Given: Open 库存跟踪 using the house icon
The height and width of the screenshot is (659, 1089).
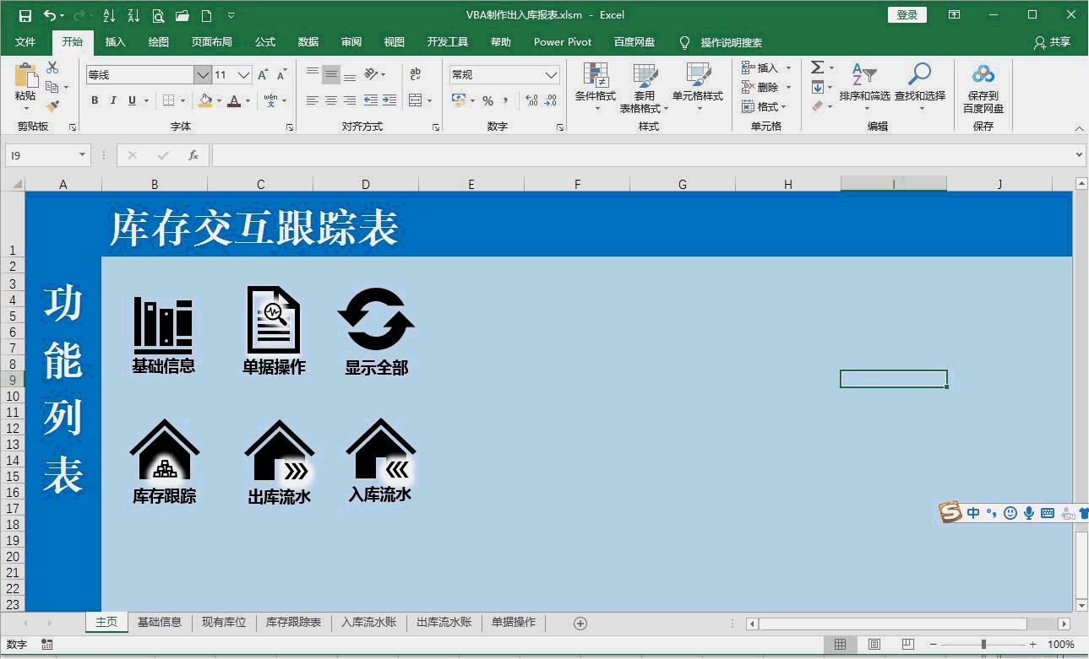Looking at the screenshot, I should point(164,447).
